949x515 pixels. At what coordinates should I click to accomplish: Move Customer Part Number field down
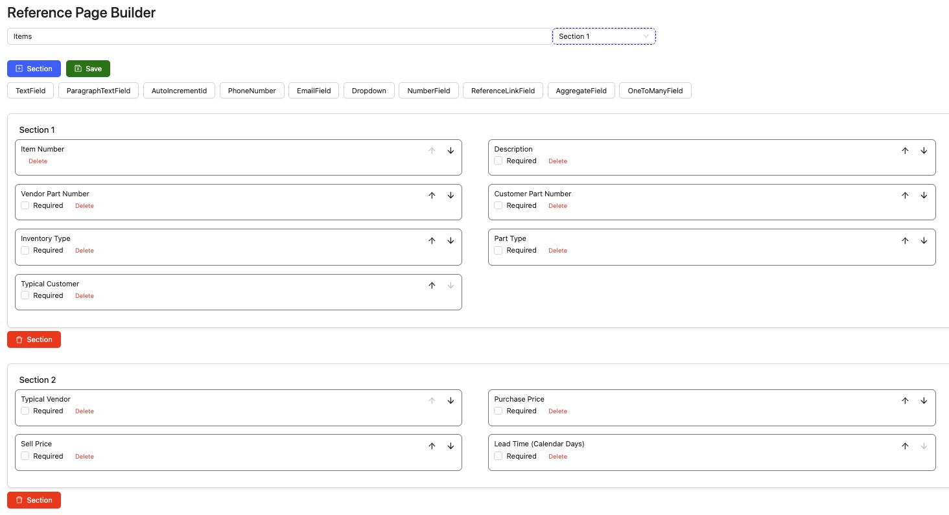coord(924,196)
